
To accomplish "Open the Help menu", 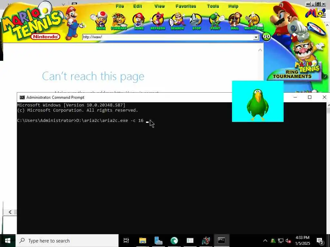I will 233,6.
